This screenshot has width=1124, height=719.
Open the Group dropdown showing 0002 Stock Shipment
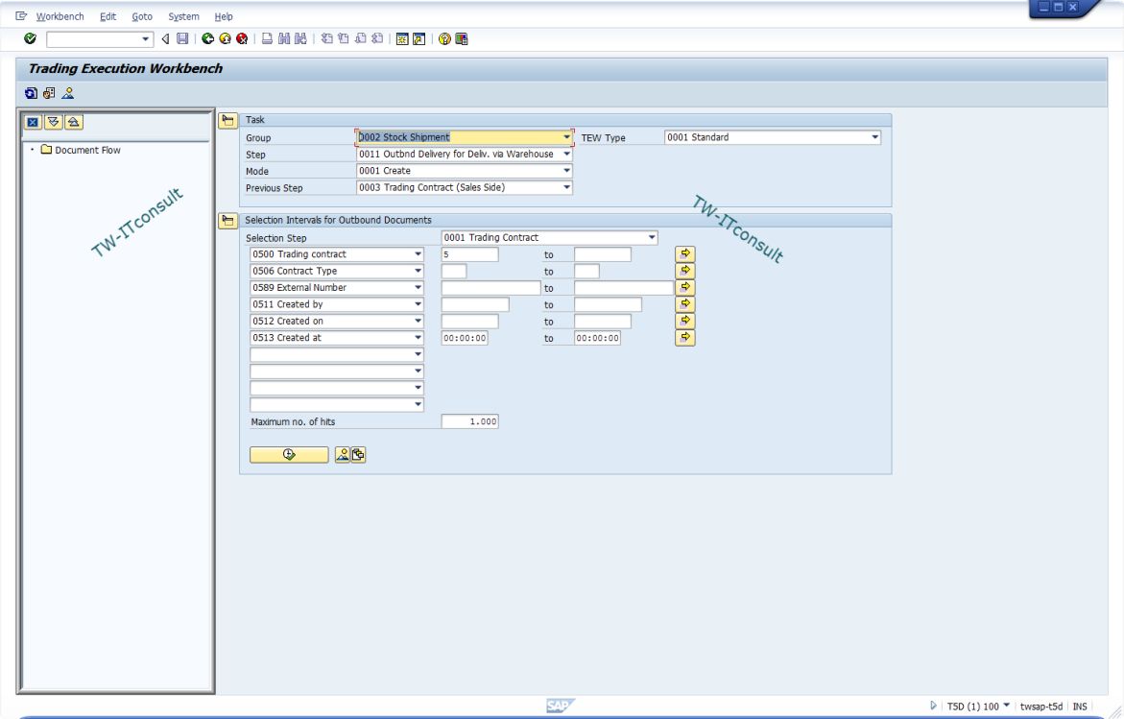[x=565, y=137]
